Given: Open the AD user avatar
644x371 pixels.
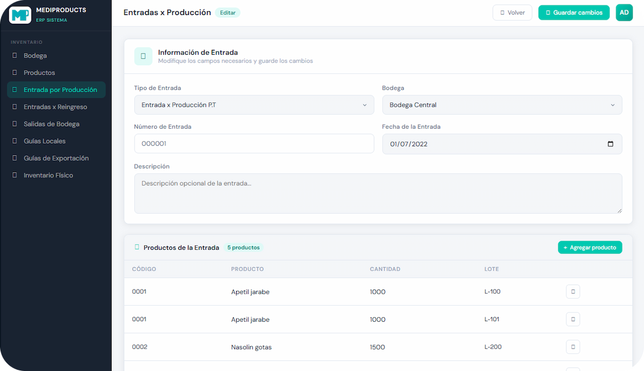Looking at the screenshot, I should [624, 13].
